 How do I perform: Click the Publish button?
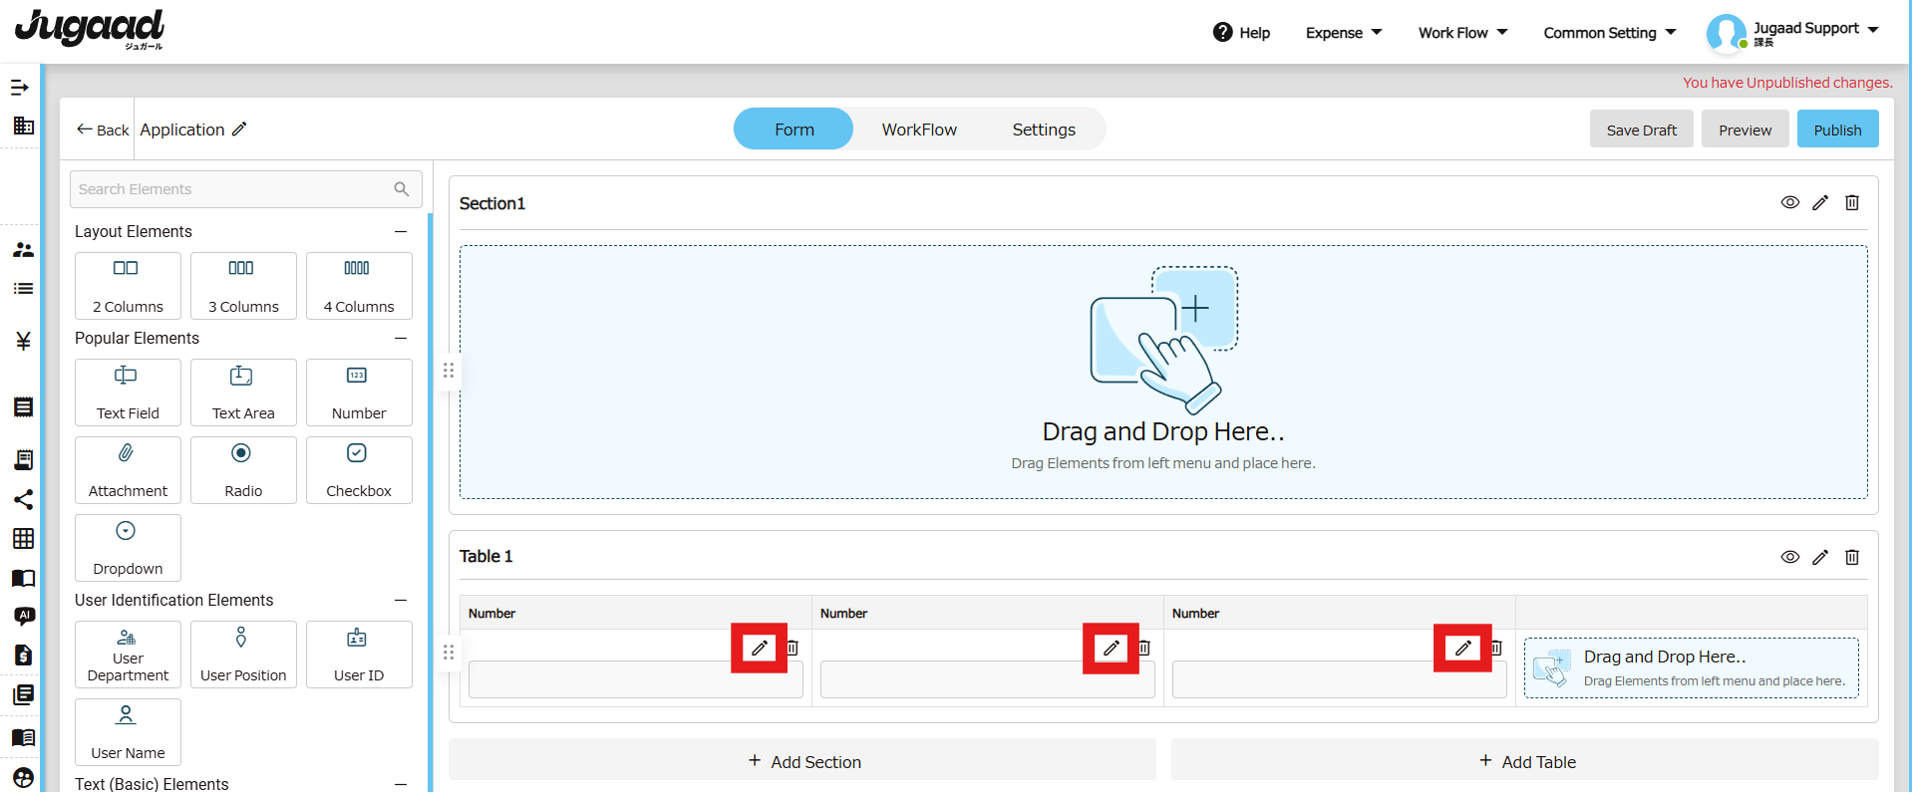[x=1836, y=130]
